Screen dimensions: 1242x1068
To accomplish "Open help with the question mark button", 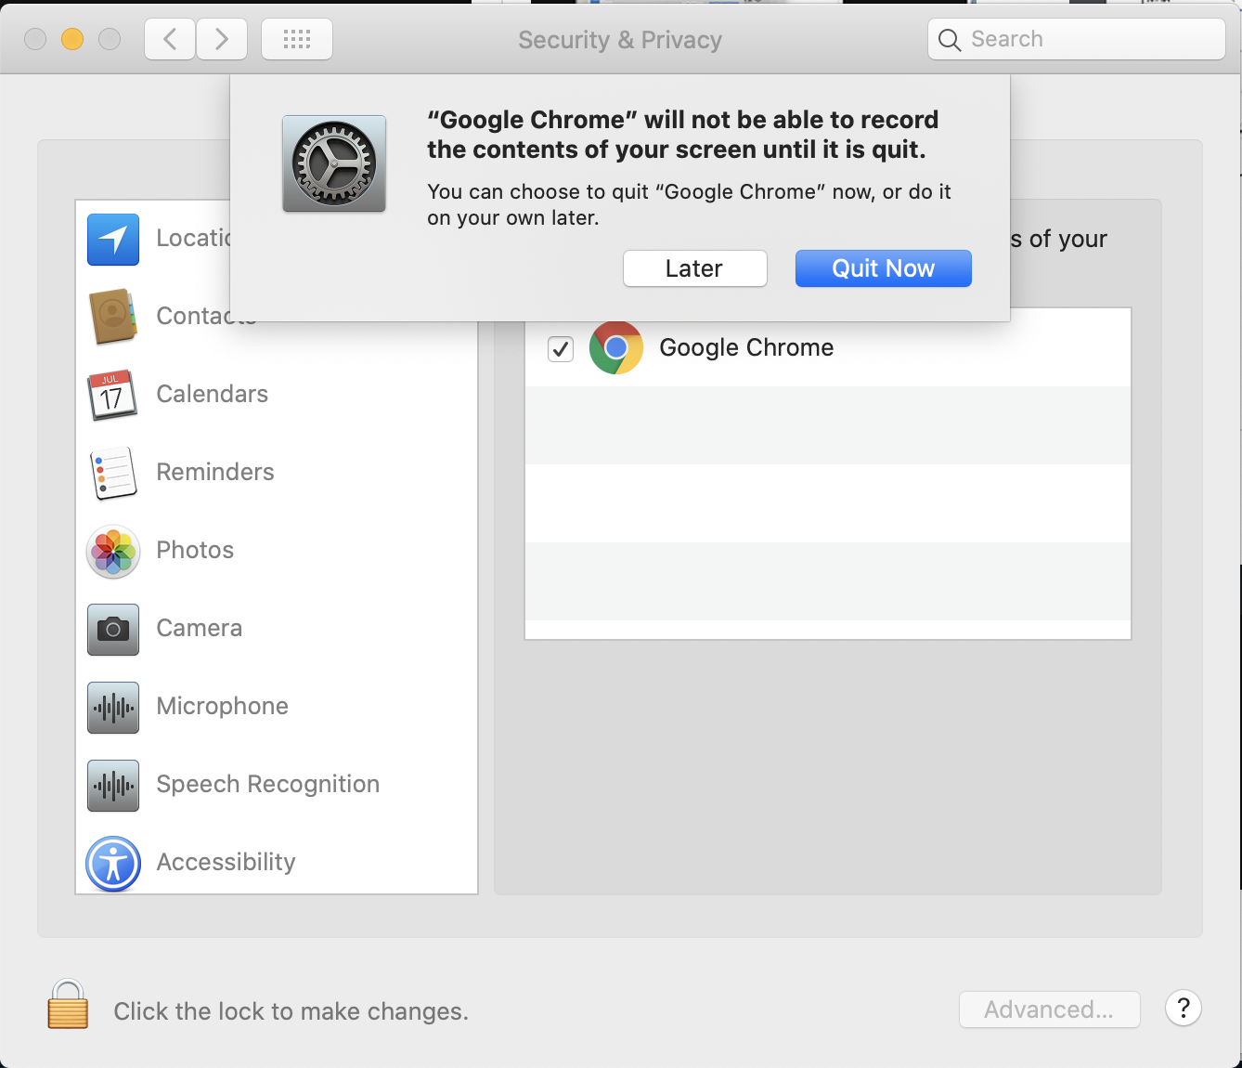I will [x=1184, y=1008].
